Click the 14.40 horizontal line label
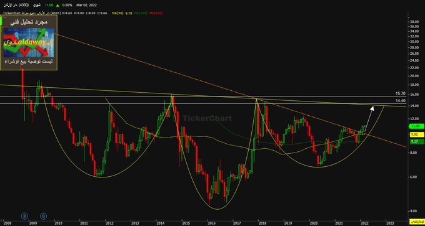Screen dimensions: 425x226 pyautogui.click(x=401, y=100)
